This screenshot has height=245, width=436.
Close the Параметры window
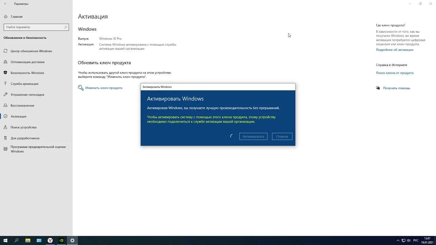point(431,4)
